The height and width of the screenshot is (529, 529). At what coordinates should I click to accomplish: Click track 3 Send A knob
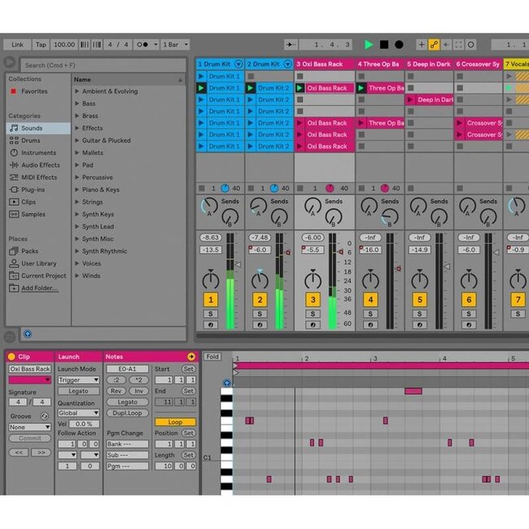313,206
